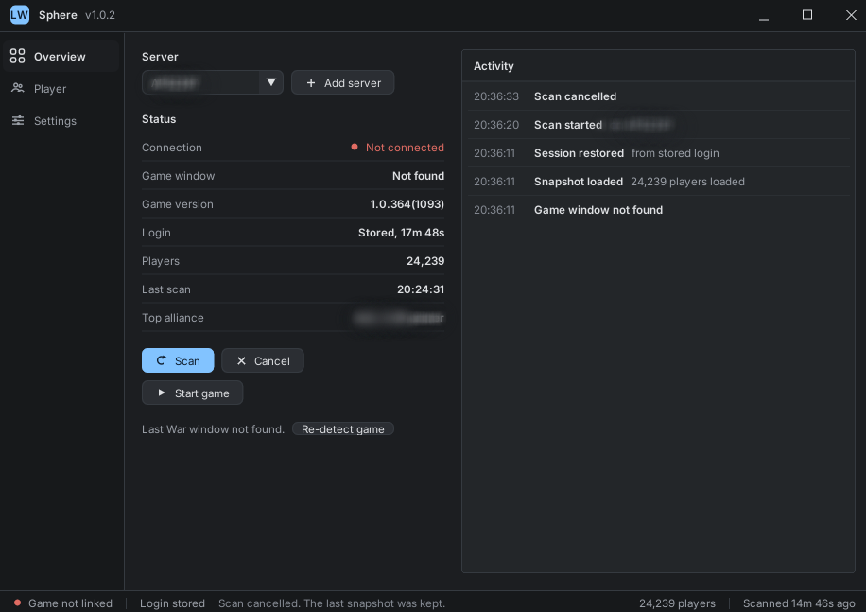866x612 pixels.
Task: Click the Settings sliders icon
Action: [18, 120]
